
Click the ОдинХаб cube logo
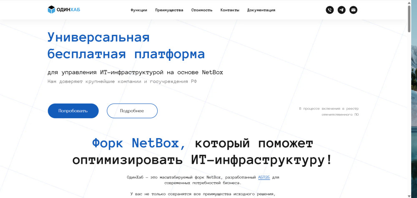[51, 10]
